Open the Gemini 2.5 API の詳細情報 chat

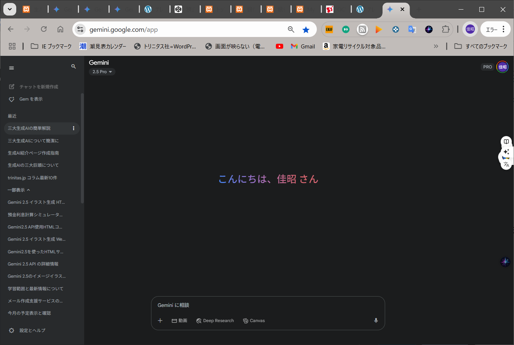coord(33,264)
